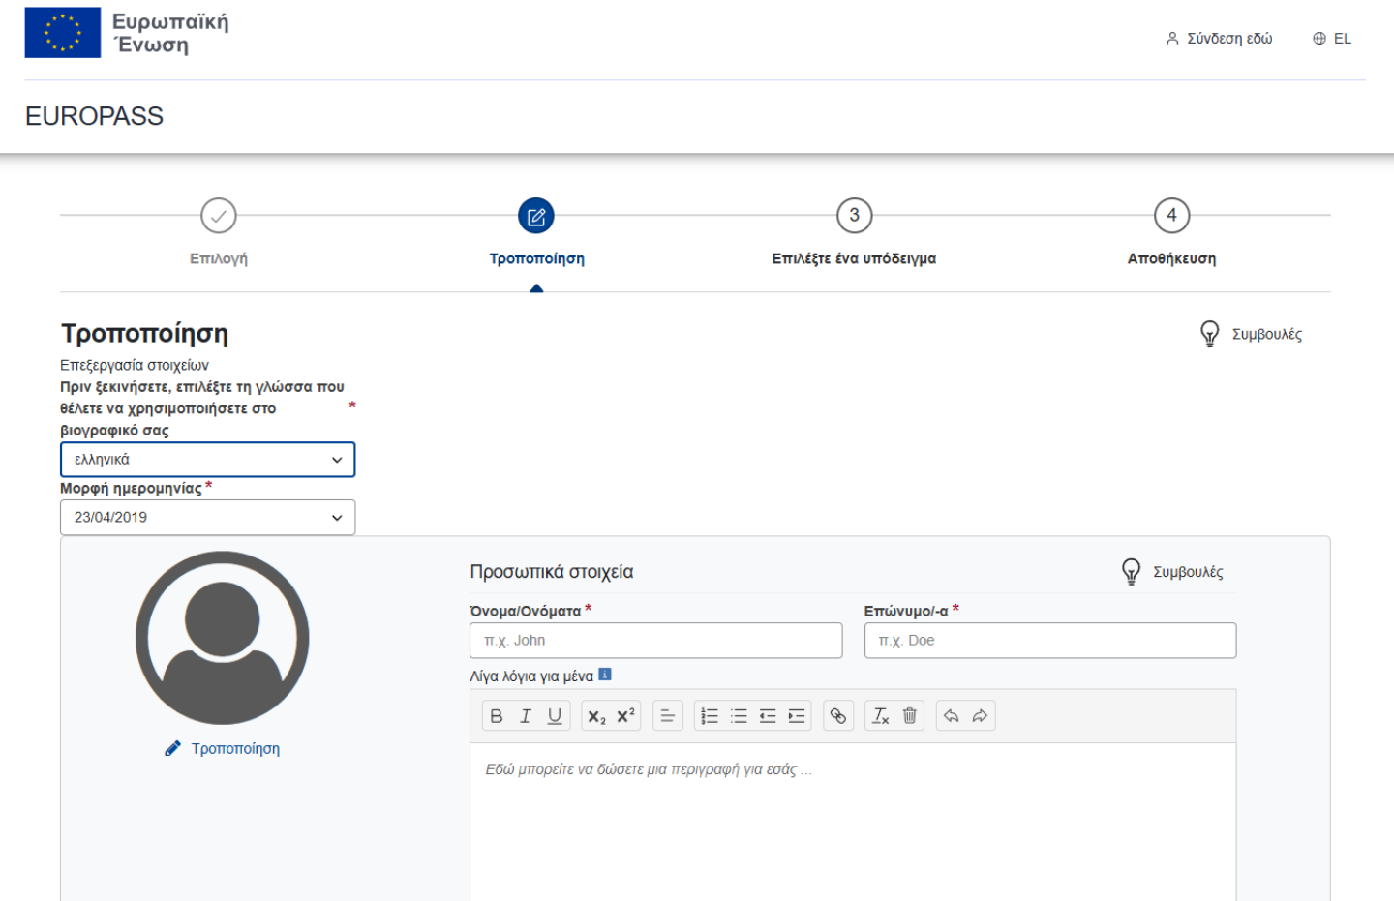Click the lightbulb icon next to page title Συμβουλές
The width and height of the screenshot is (1394, 901).
(1210, 334)
